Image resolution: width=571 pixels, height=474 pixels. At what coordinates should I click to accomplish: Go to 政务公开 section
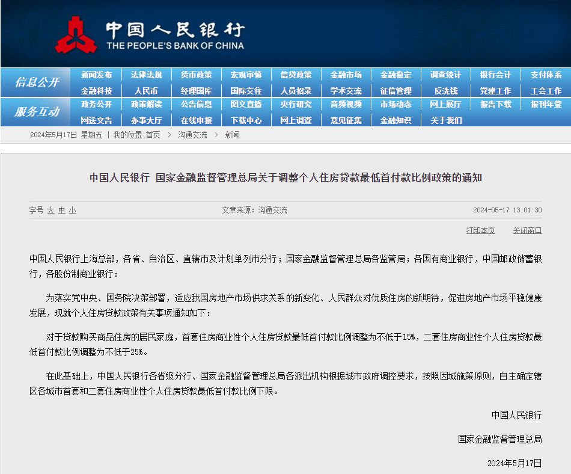(96, 104)
